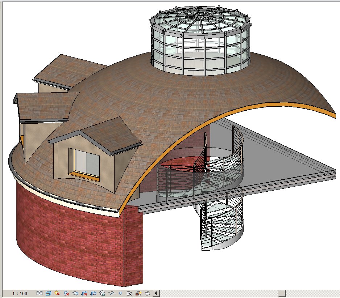The image size is (340, 298).
Task: Click the horizontal scroll left arrow
Action: [156, 293]
